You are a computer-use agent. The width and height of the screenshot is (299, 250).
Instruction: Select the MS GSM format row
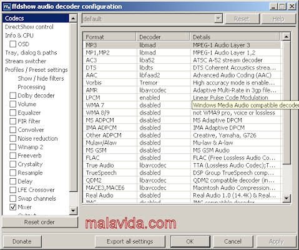tap(182, 150)
